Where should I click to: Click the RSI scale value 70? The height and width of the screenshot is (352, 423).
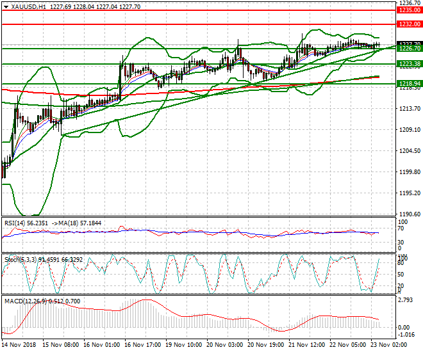[x=401, y=228]
